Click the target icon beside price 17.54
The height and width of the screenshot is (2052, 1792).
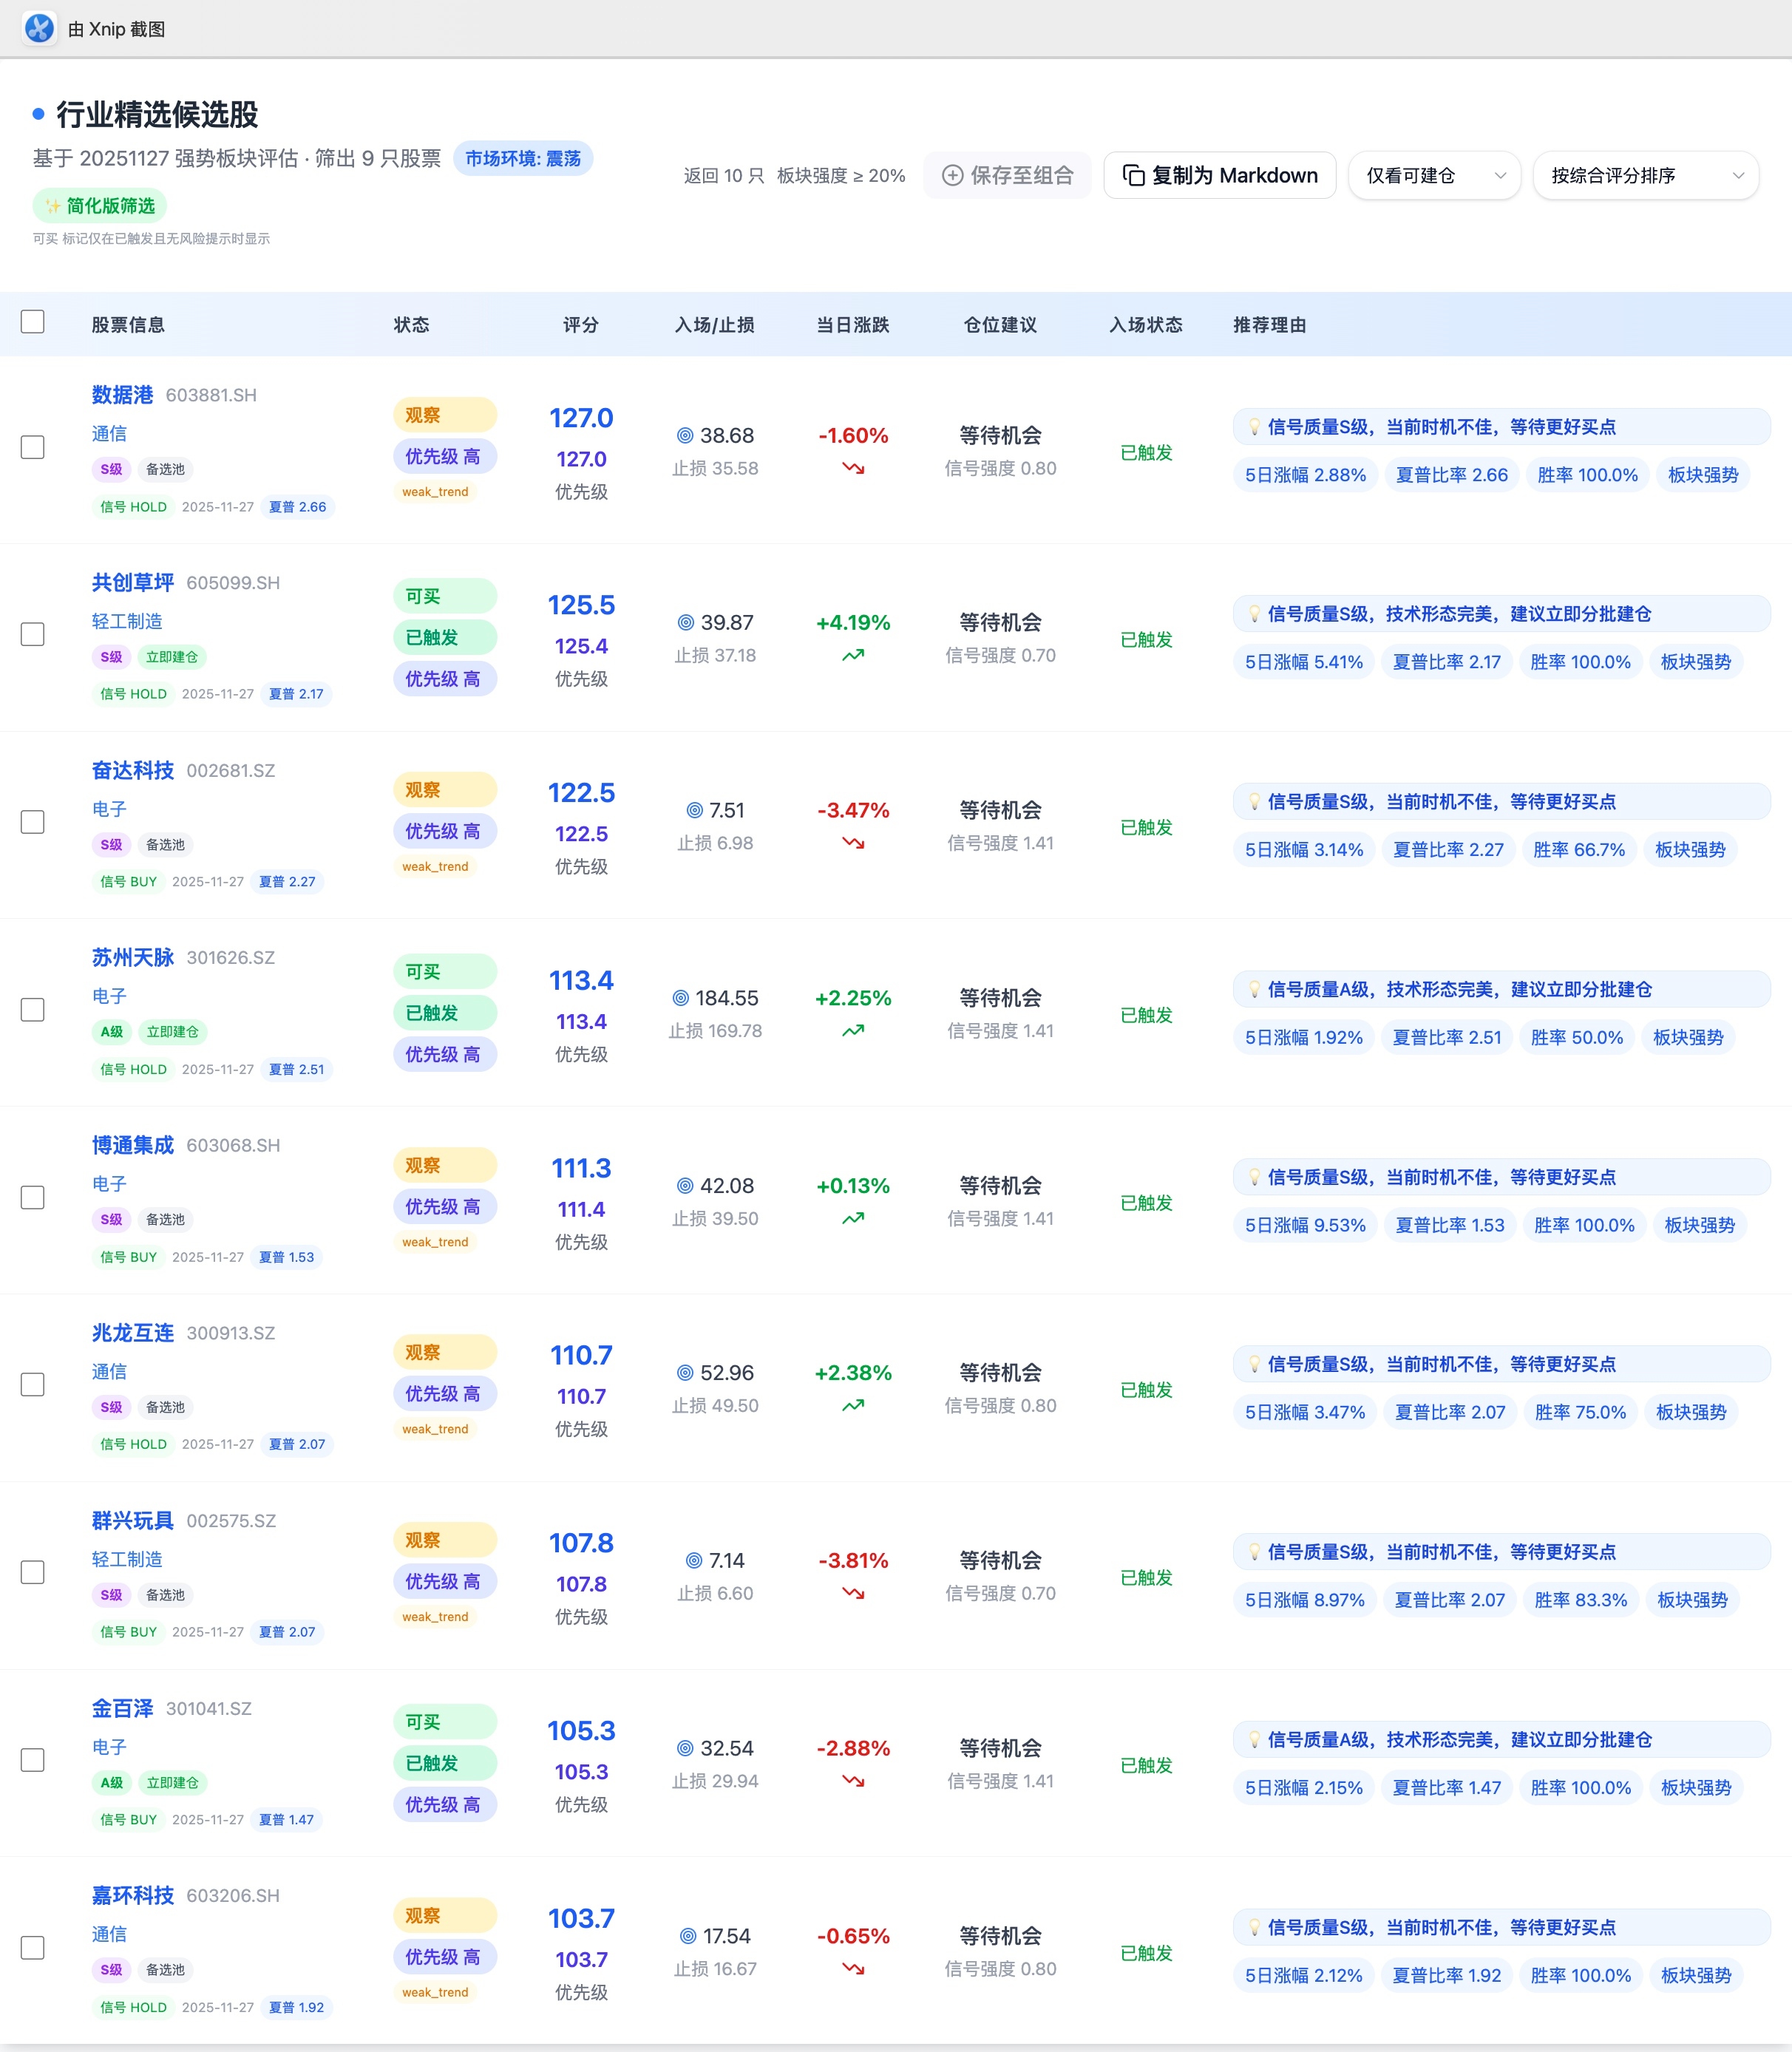(x=688, y=1937)
